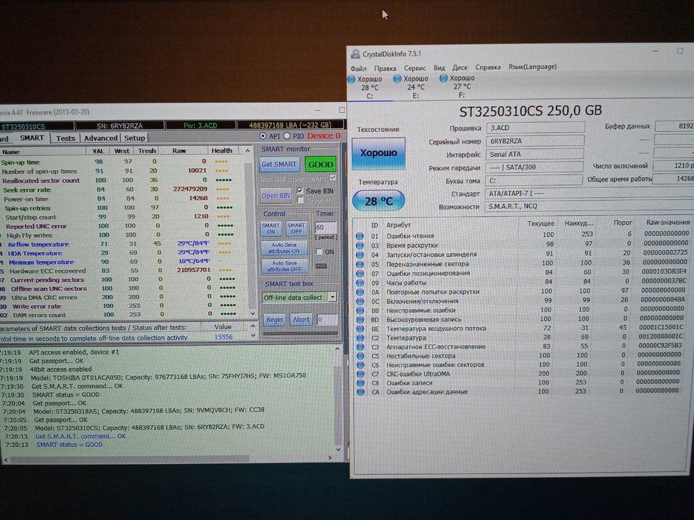
Task: Click status orb beside Часы работы row
Action: tap(359, 283)
